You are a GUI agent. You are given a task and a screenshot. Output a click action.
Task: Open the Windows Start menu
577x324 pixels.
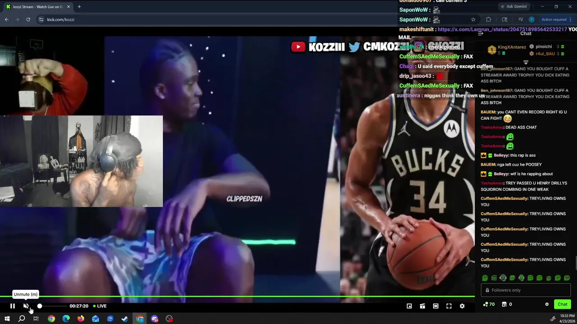tap(7, 319)
